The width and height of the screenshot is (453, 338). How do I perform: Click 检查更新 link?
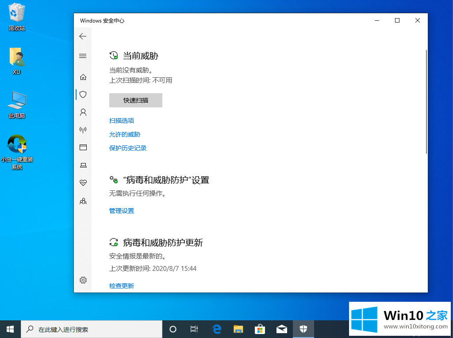click(x=122, y=286)
